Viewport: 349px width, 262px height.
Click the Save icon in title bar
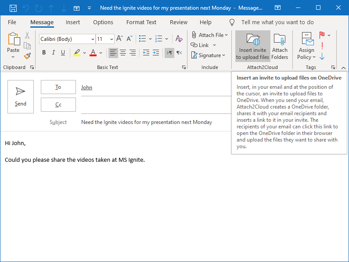[x=13, y=8]
